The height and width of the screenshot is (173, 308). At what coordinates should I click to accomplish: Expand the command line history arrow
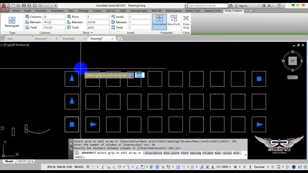(x=245, y=155)
